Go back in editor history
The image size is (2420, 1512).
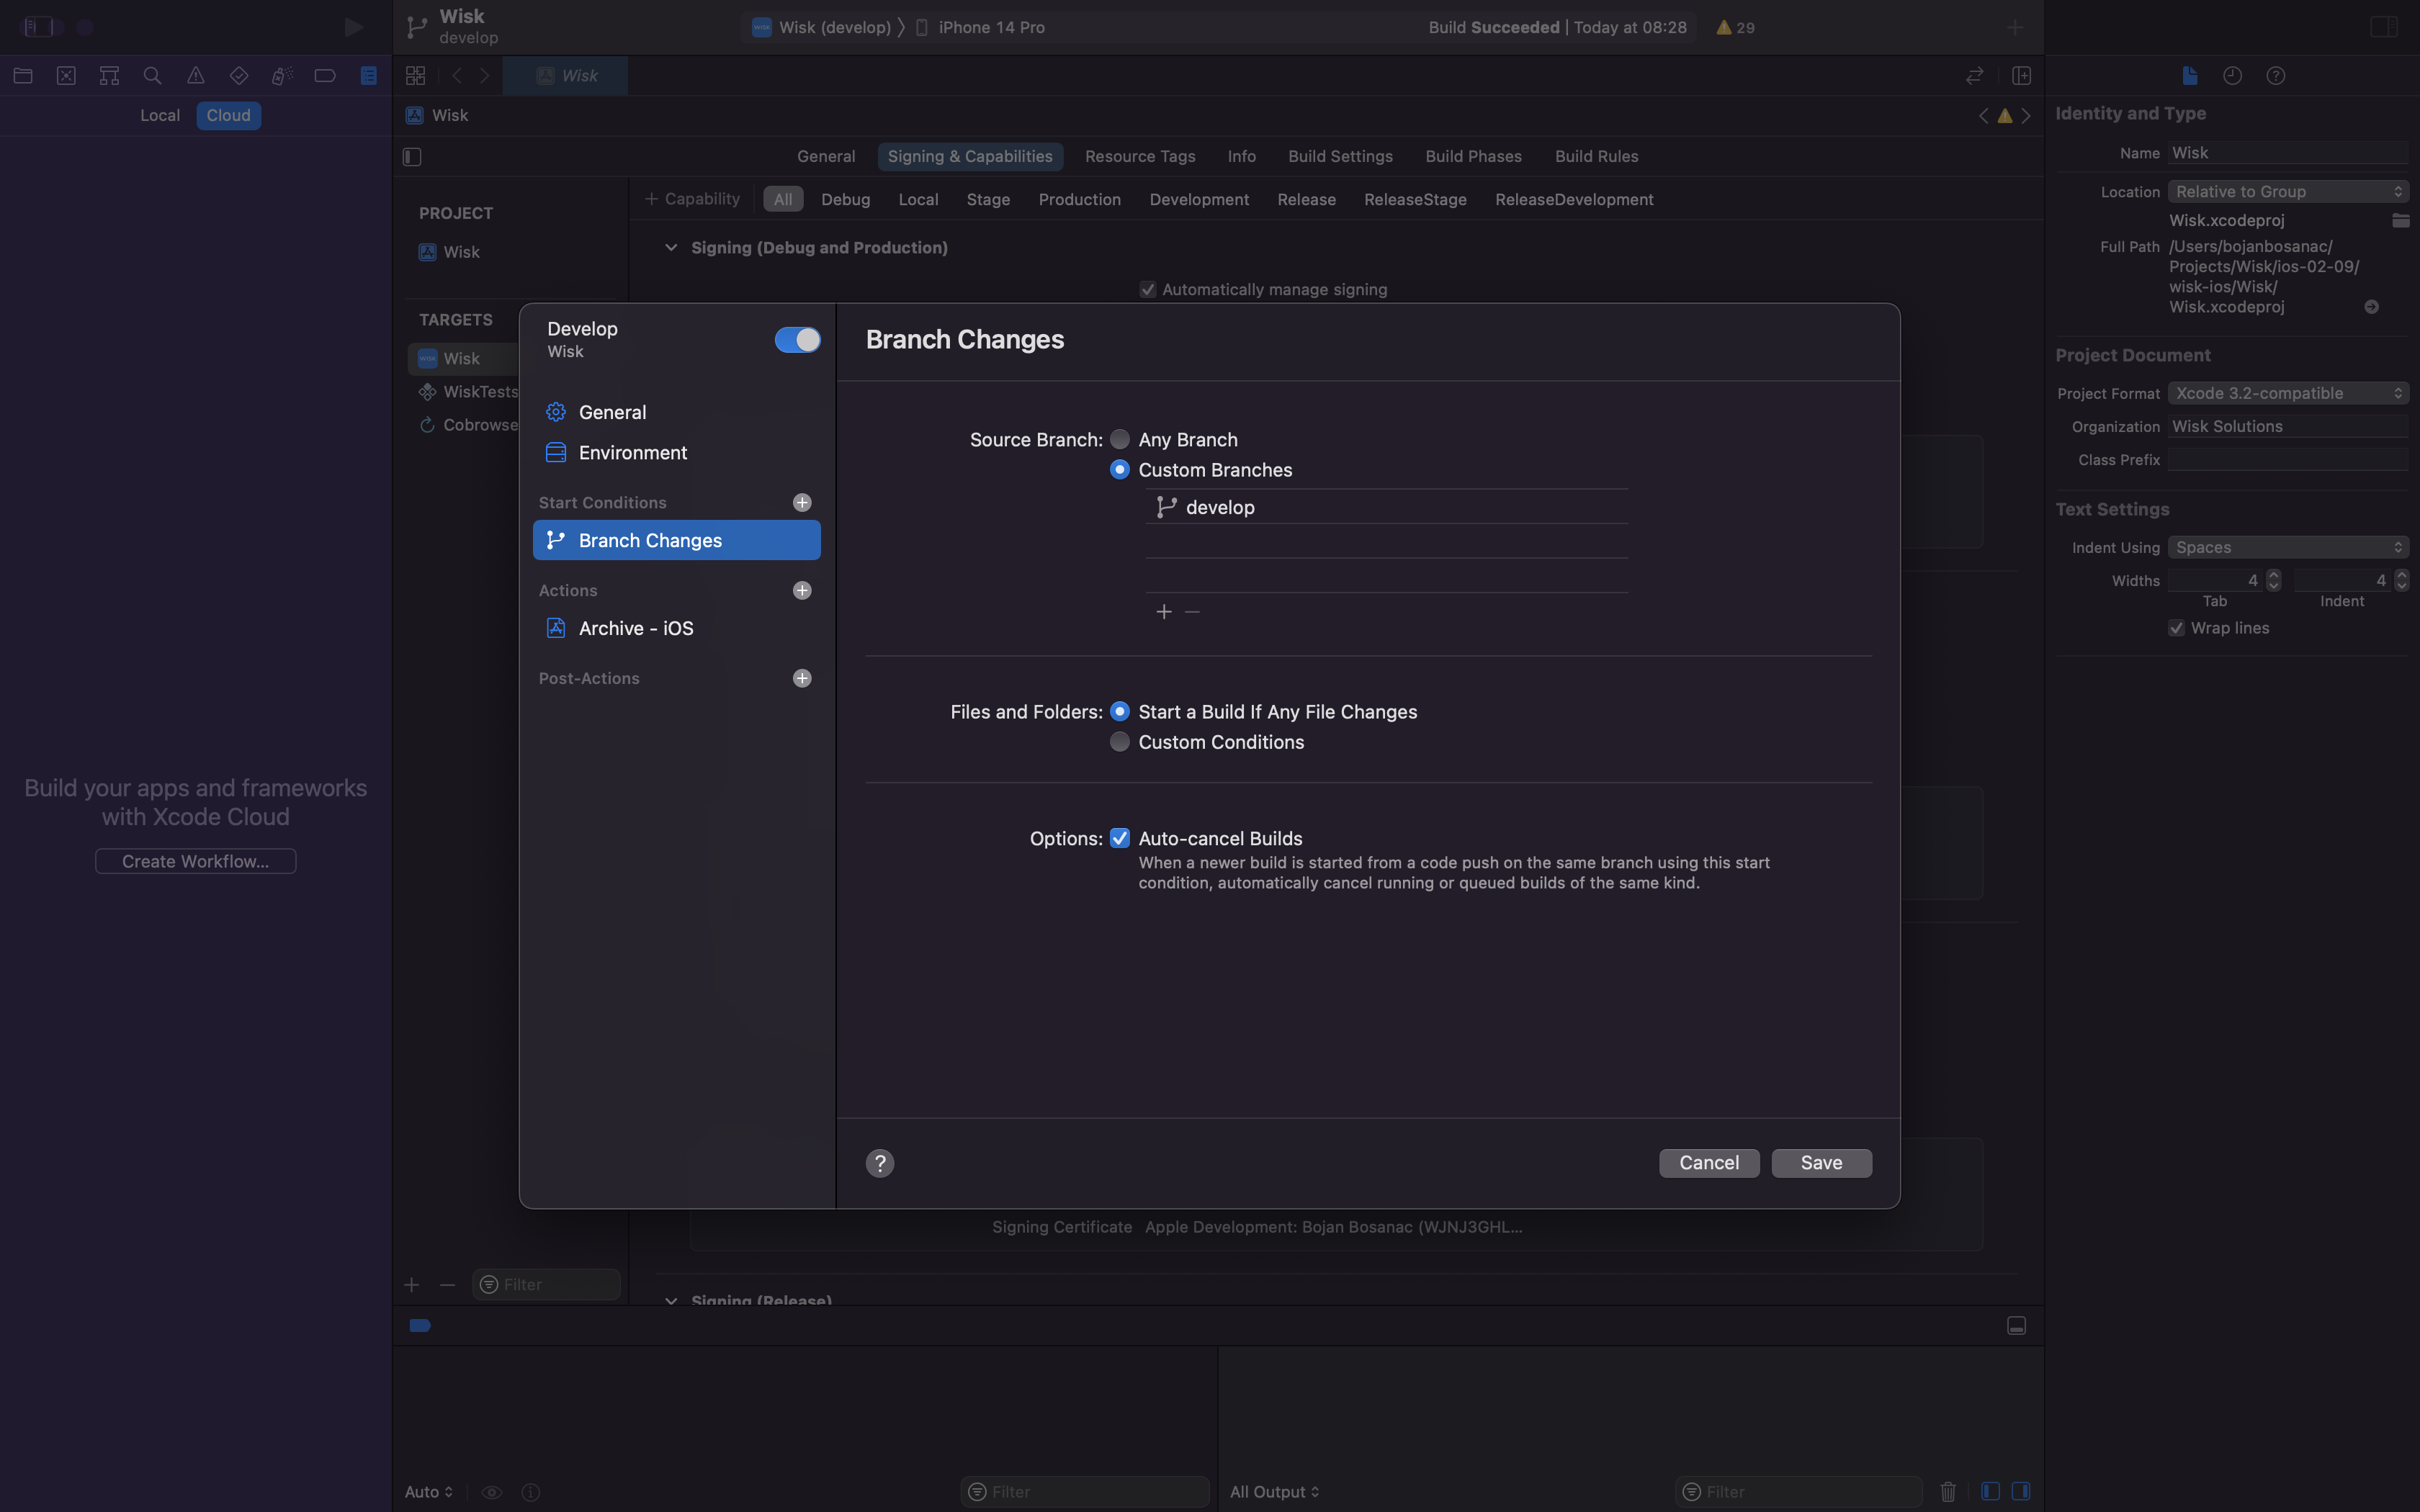click(x=457, y=75)
